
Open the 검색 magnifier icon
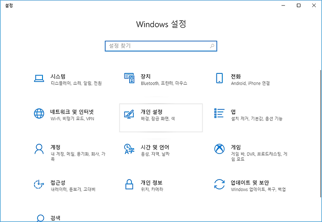pyautogui.click(x=40, y=218)
